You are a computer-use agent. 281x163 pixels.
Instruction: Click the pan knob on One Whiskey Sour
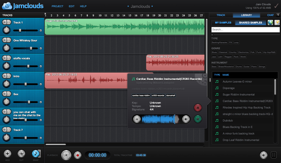tap(7, 48)
